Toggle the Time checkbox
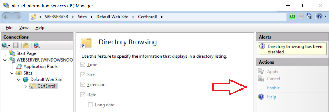This screenshot has height=112, width=329. coord(84,65)
